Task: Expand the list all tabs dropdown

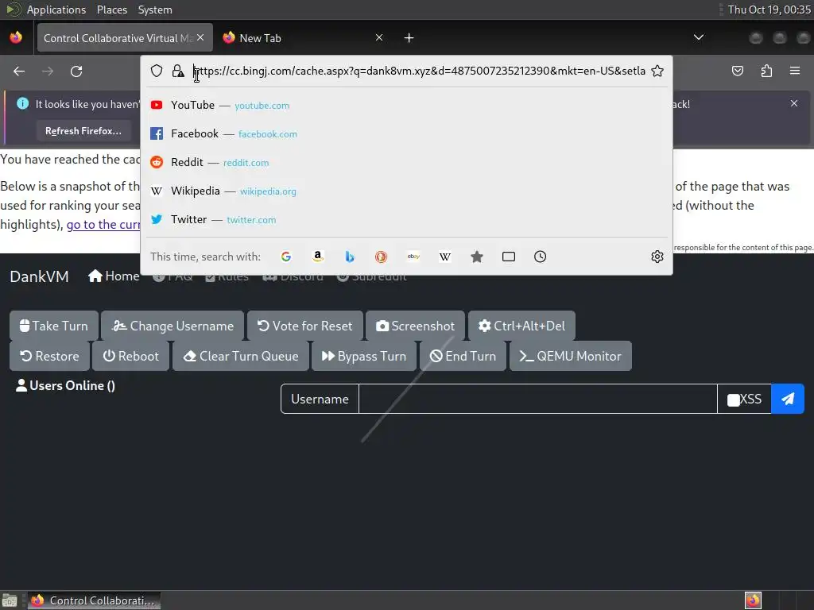Action: [699, 37]
